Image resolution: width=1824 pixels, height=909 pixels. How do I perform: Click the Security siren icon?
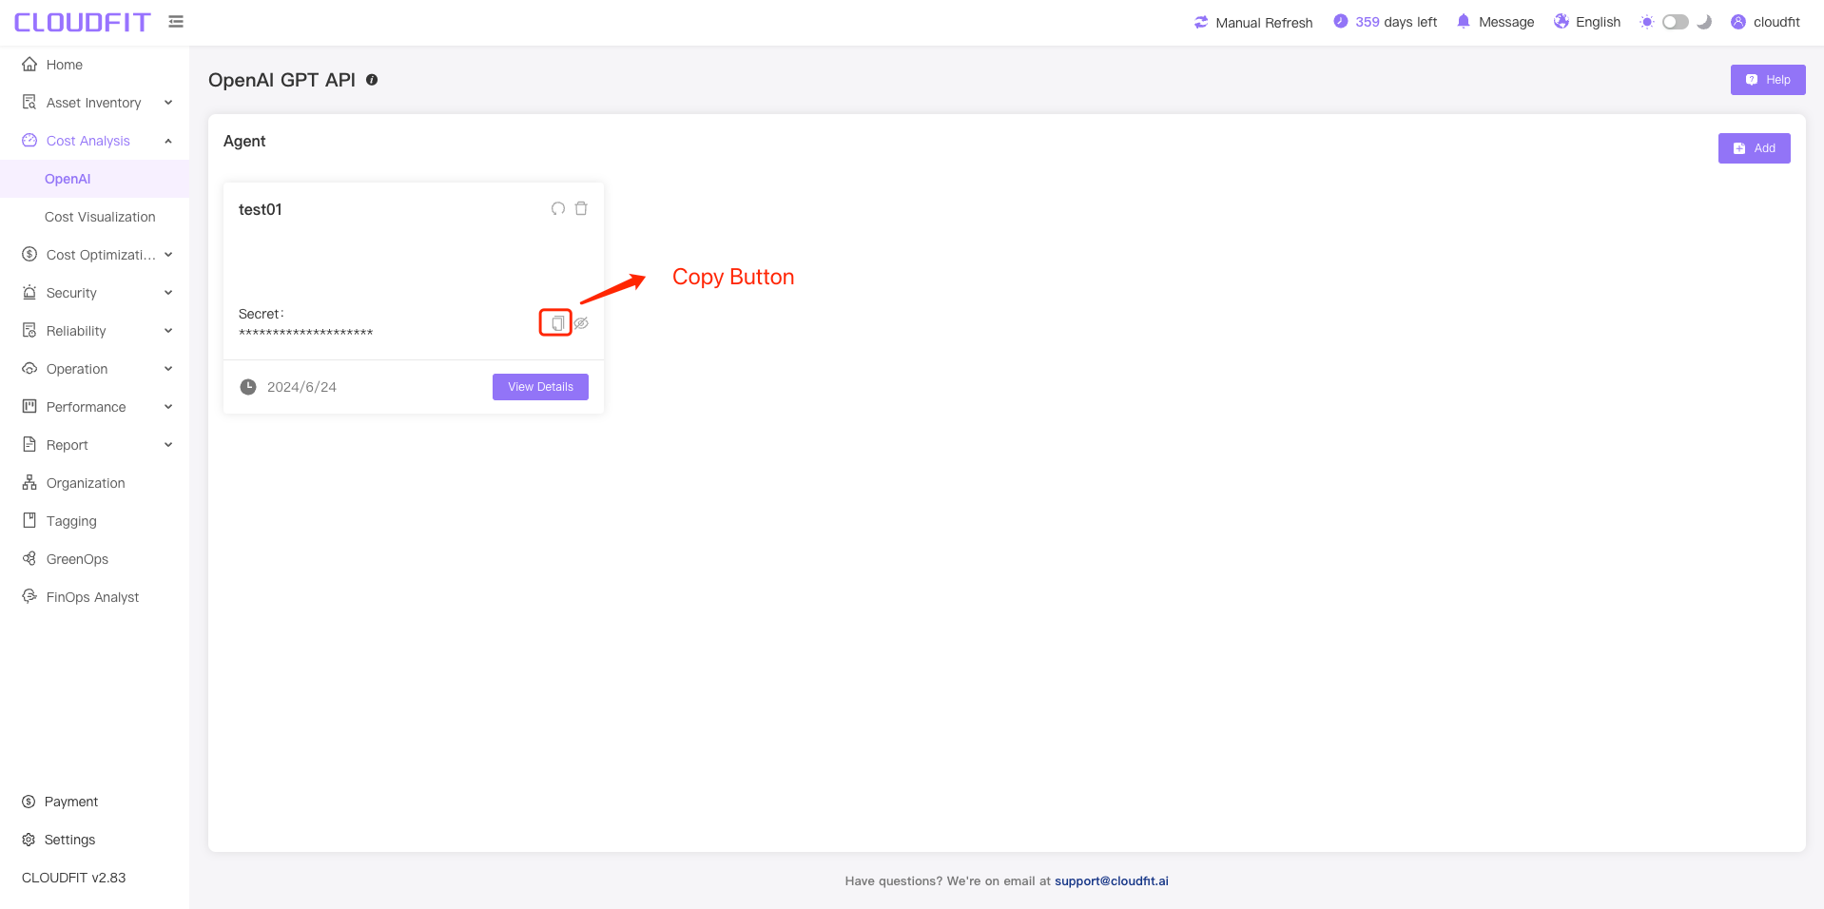(x=29, y=292)
